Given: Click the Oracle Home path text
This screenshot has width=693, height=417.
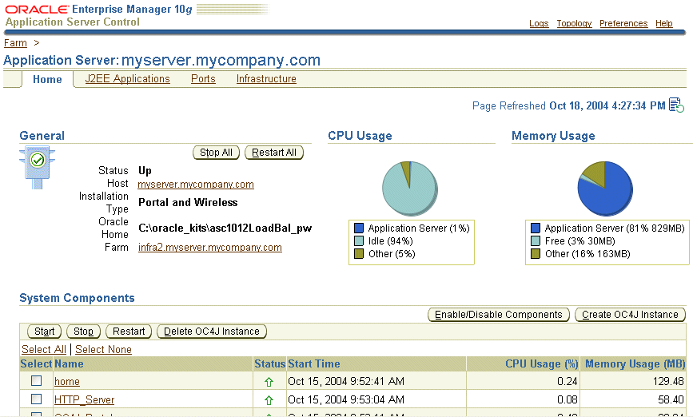Looking at the screenshot, I should point(225,228).
